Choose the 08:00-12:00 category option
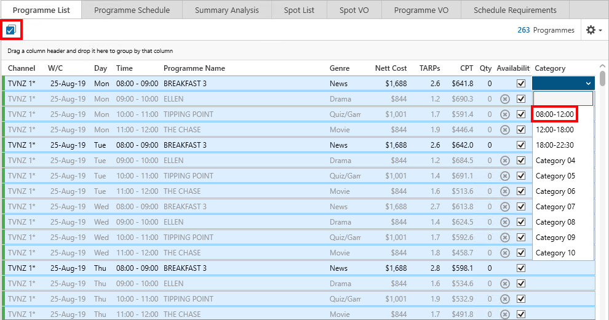This screenshot has height=320, width=609. [x=555, y=114]
